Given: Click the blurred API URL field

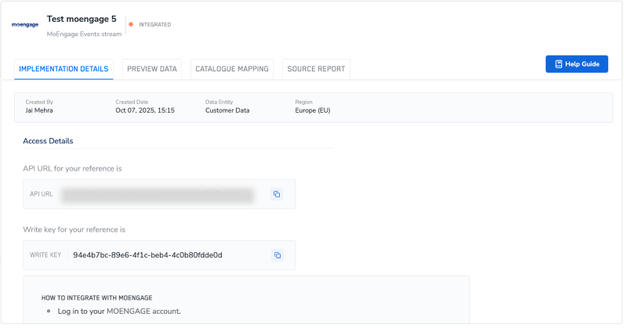Looking at the screenshot, I should 158,195.
